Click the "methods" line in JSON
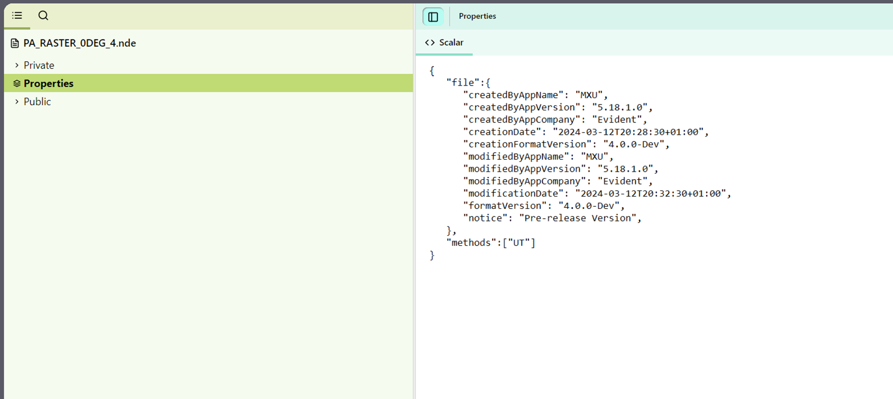Image resolution: width=893 pixels, height=399 pixels. 490,243
